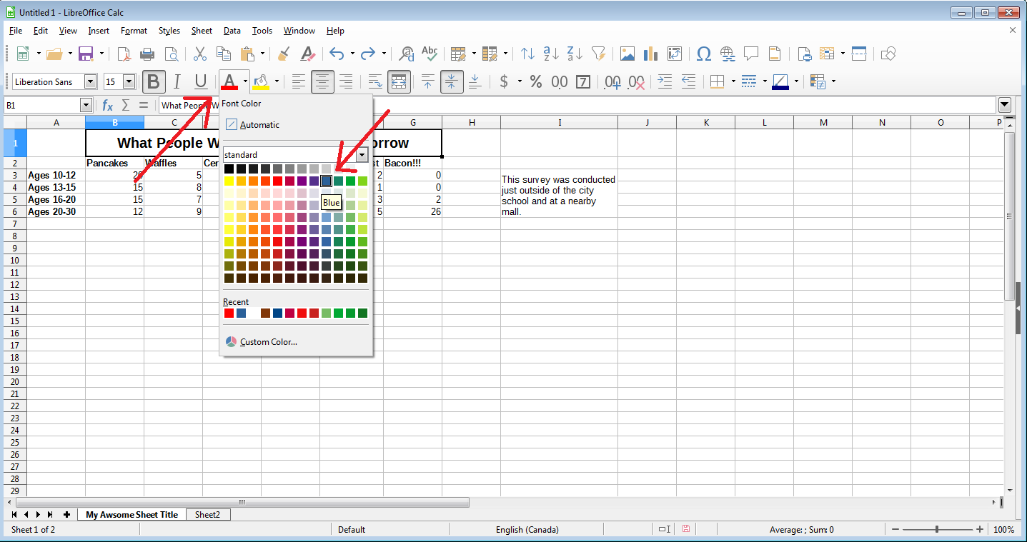Pick the highlighted Blue swatch

click(326, 181)
